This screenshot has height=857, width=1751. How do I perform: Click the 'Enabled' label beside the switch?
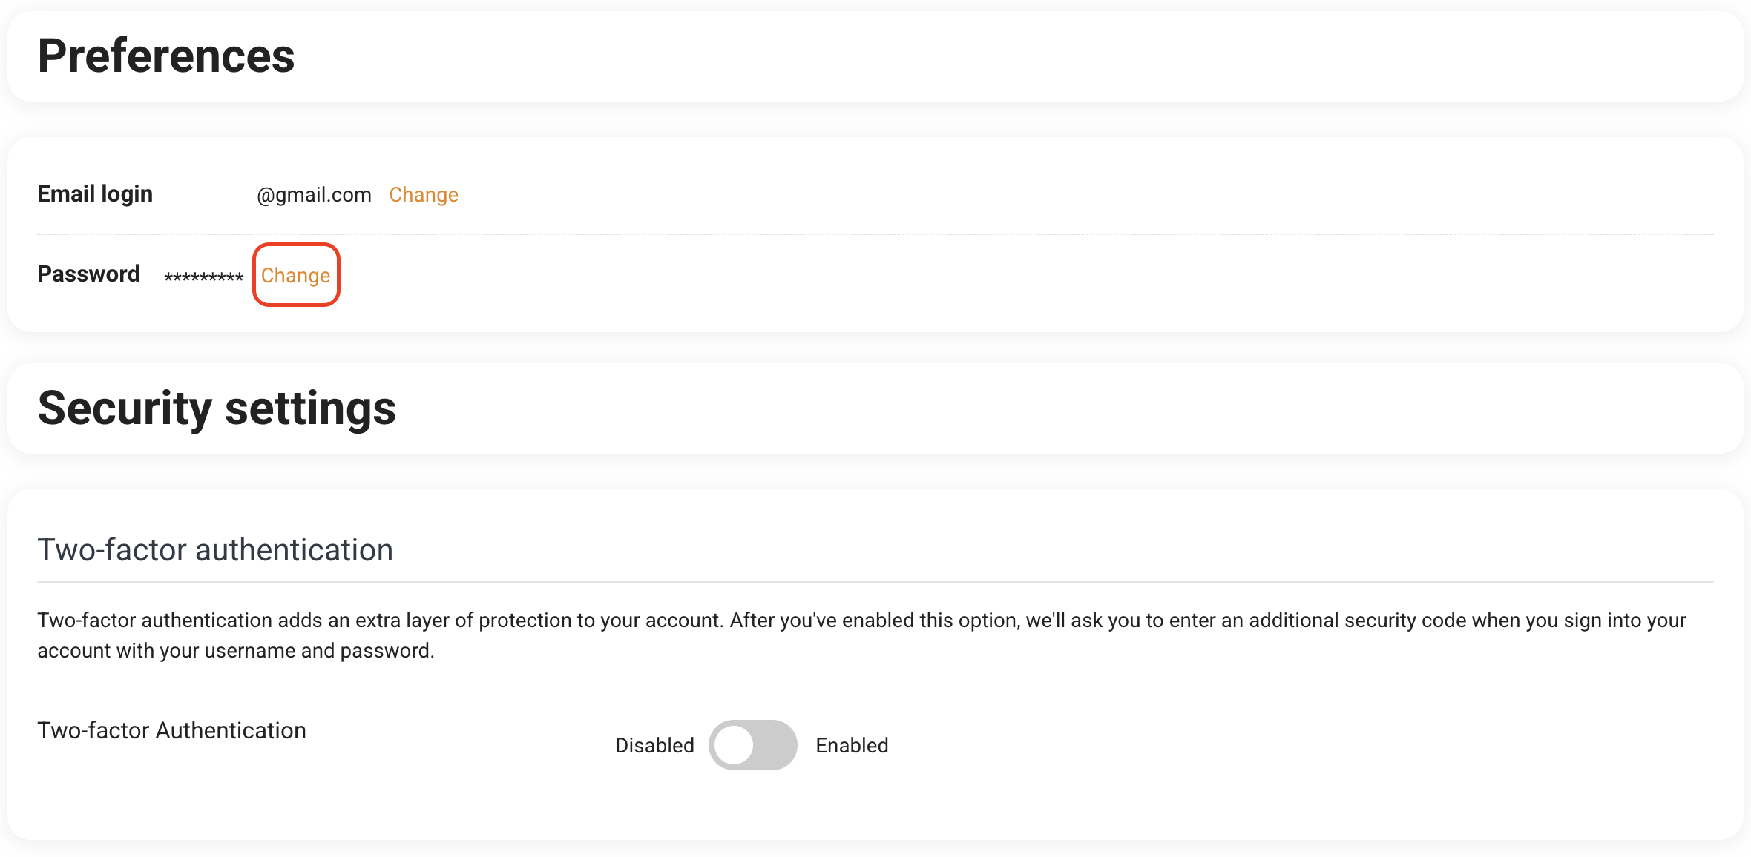(x=852, y=745)
